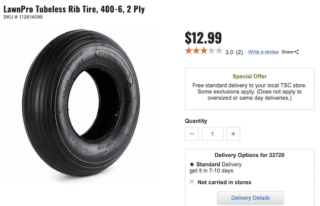
Task: Click the Special Offer heading
Action: click(x=249, y=76)
